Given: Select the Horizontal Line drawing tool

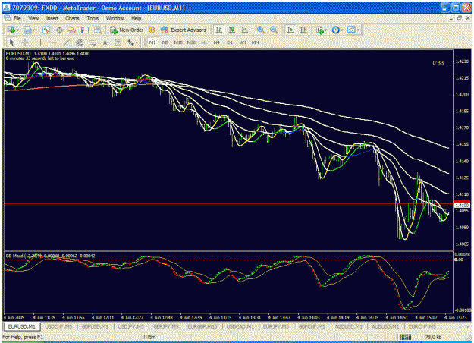Looking at the screenshot, I should click(x=53, y=42).
